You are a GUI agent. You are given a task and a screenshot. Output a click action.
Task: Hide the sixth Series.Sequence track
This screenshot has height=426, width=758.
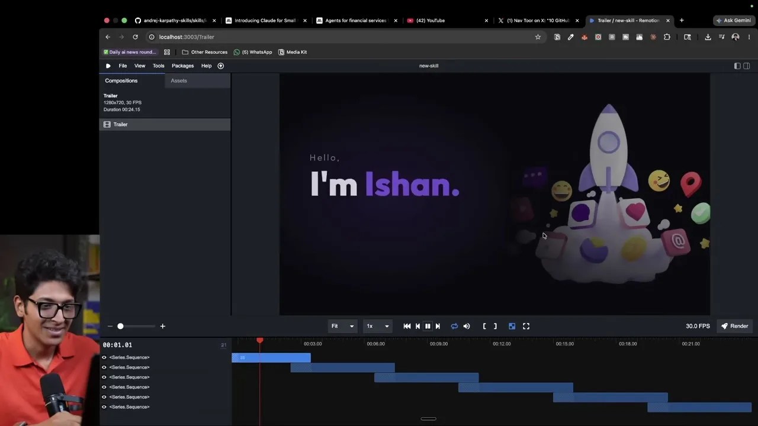pos(104,407)
